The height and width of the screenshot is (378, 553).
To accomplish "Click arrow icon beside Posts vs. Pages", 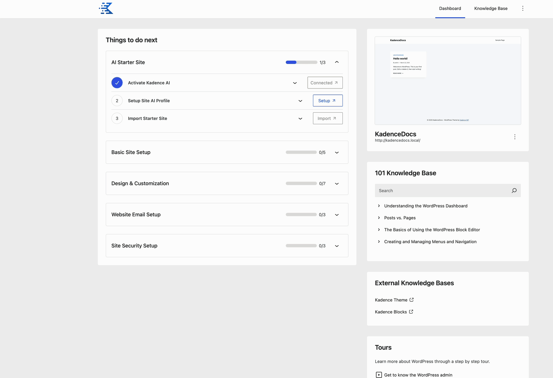I will 379,218.
